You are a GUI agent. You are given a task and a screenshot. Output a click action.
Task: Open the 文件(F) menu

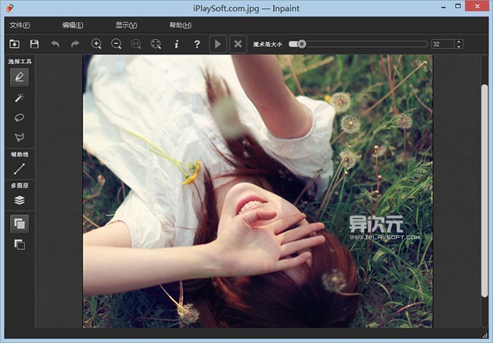(x=20, y=25)
